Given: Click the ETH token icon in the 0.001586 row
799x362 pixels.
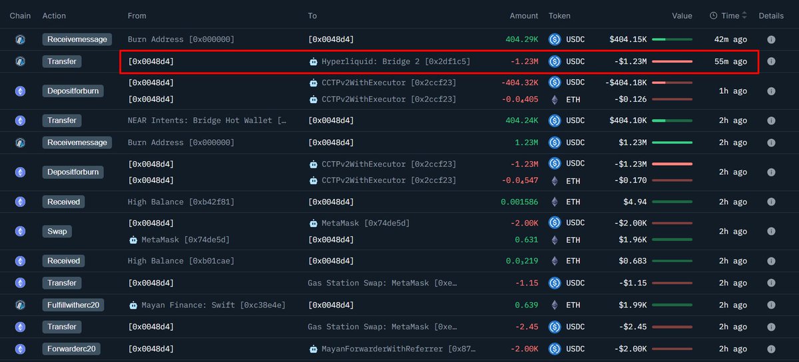Looking at the screenshot, I should tap(555, 202).
